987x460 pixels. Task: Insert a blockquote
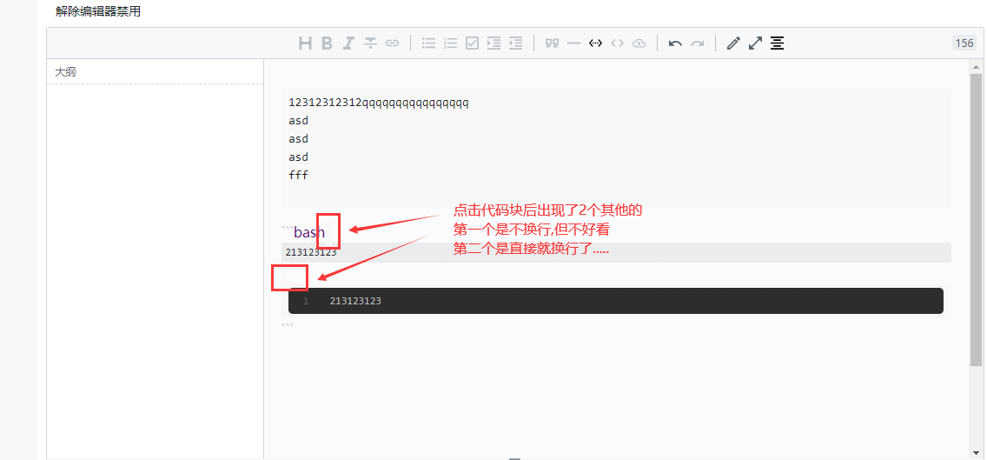552,43
